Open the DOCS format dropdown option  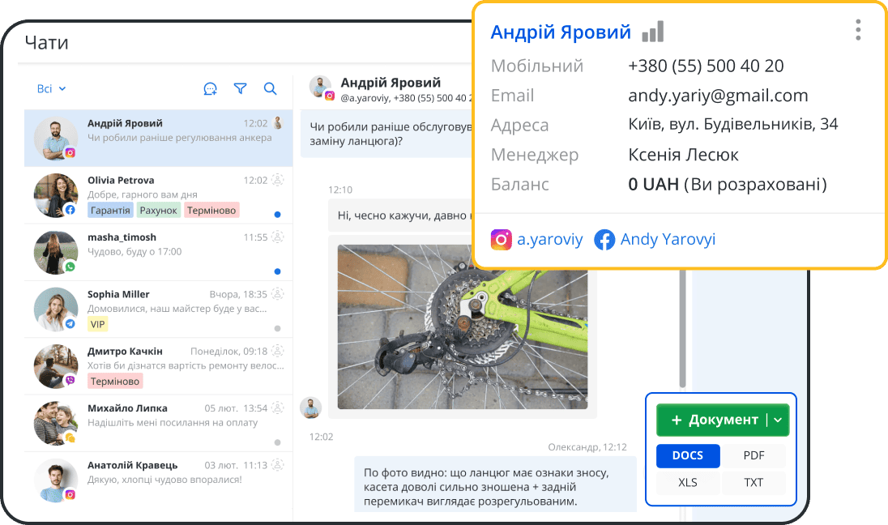(x=688, y=455)
